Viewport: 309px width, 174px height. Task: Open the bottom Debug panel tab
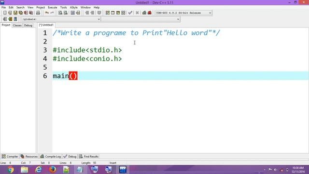pos(70,157)
